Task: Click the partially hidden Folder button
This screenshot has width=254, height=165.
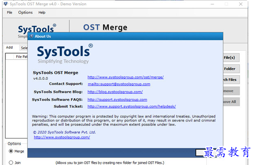Action: (231, 69)
